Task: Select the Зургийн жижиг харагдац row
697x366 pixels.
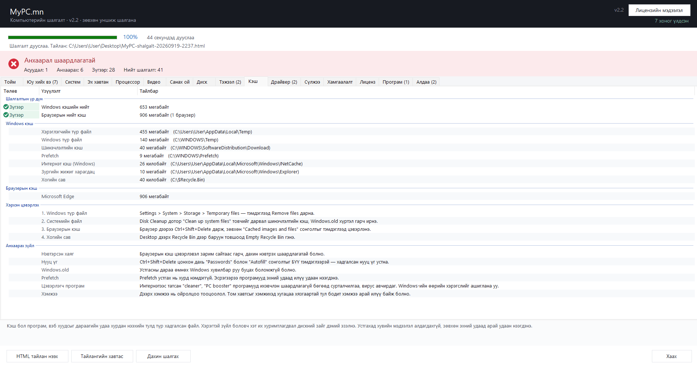Action: (x=351, y=172)
